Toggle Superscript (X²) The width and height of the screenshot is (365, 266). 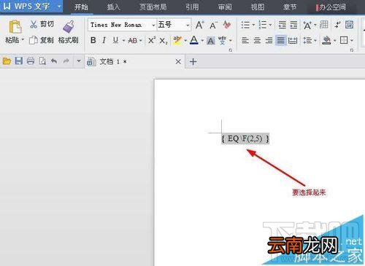(x=152, y=40)
